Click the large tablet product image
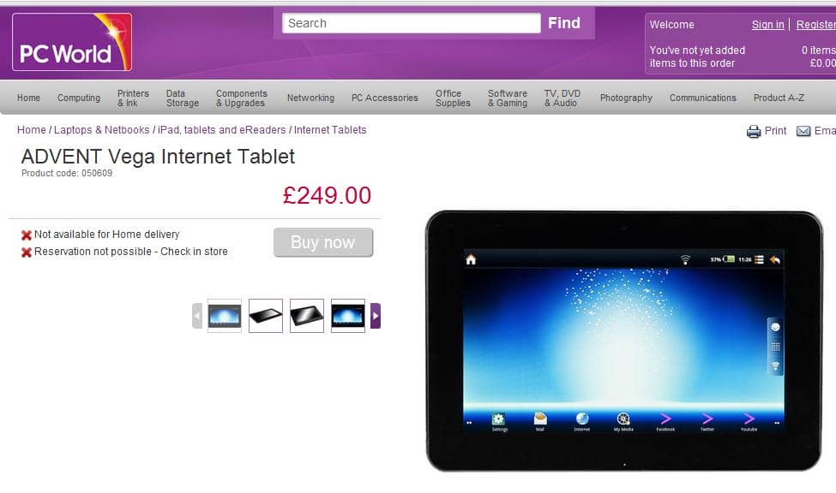This screenshot has width=836, height=493. click(x=624, y=341)
